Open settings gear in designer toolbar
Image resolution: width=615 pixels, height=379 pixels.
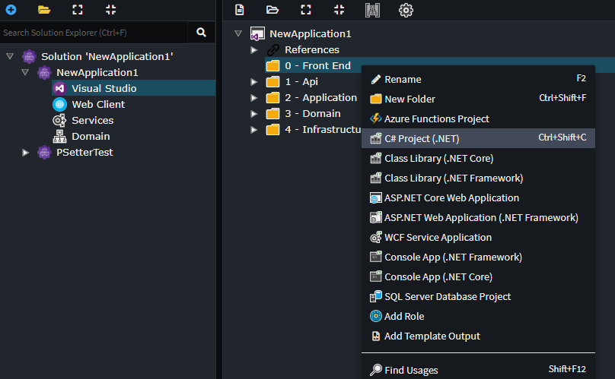click(x=406, y=10)
